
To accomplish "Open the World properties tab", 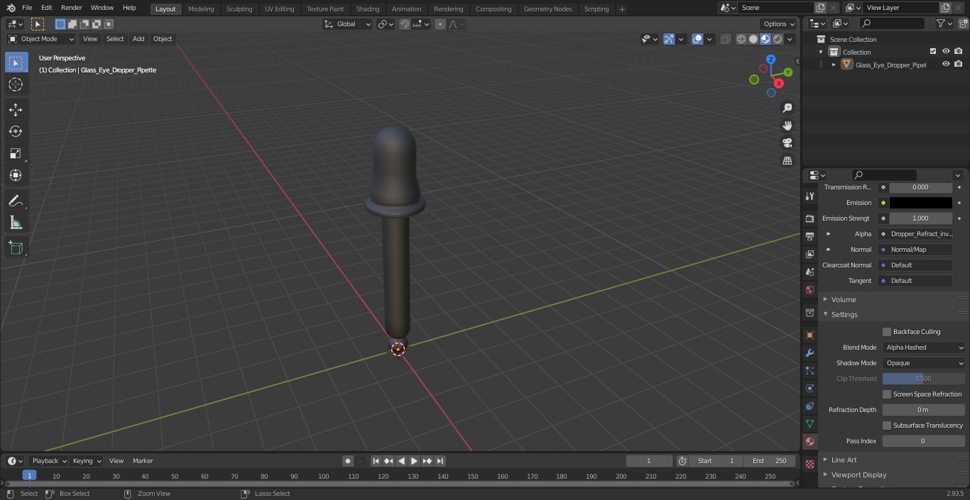I will pyautogui.click(x=810, y=289).
